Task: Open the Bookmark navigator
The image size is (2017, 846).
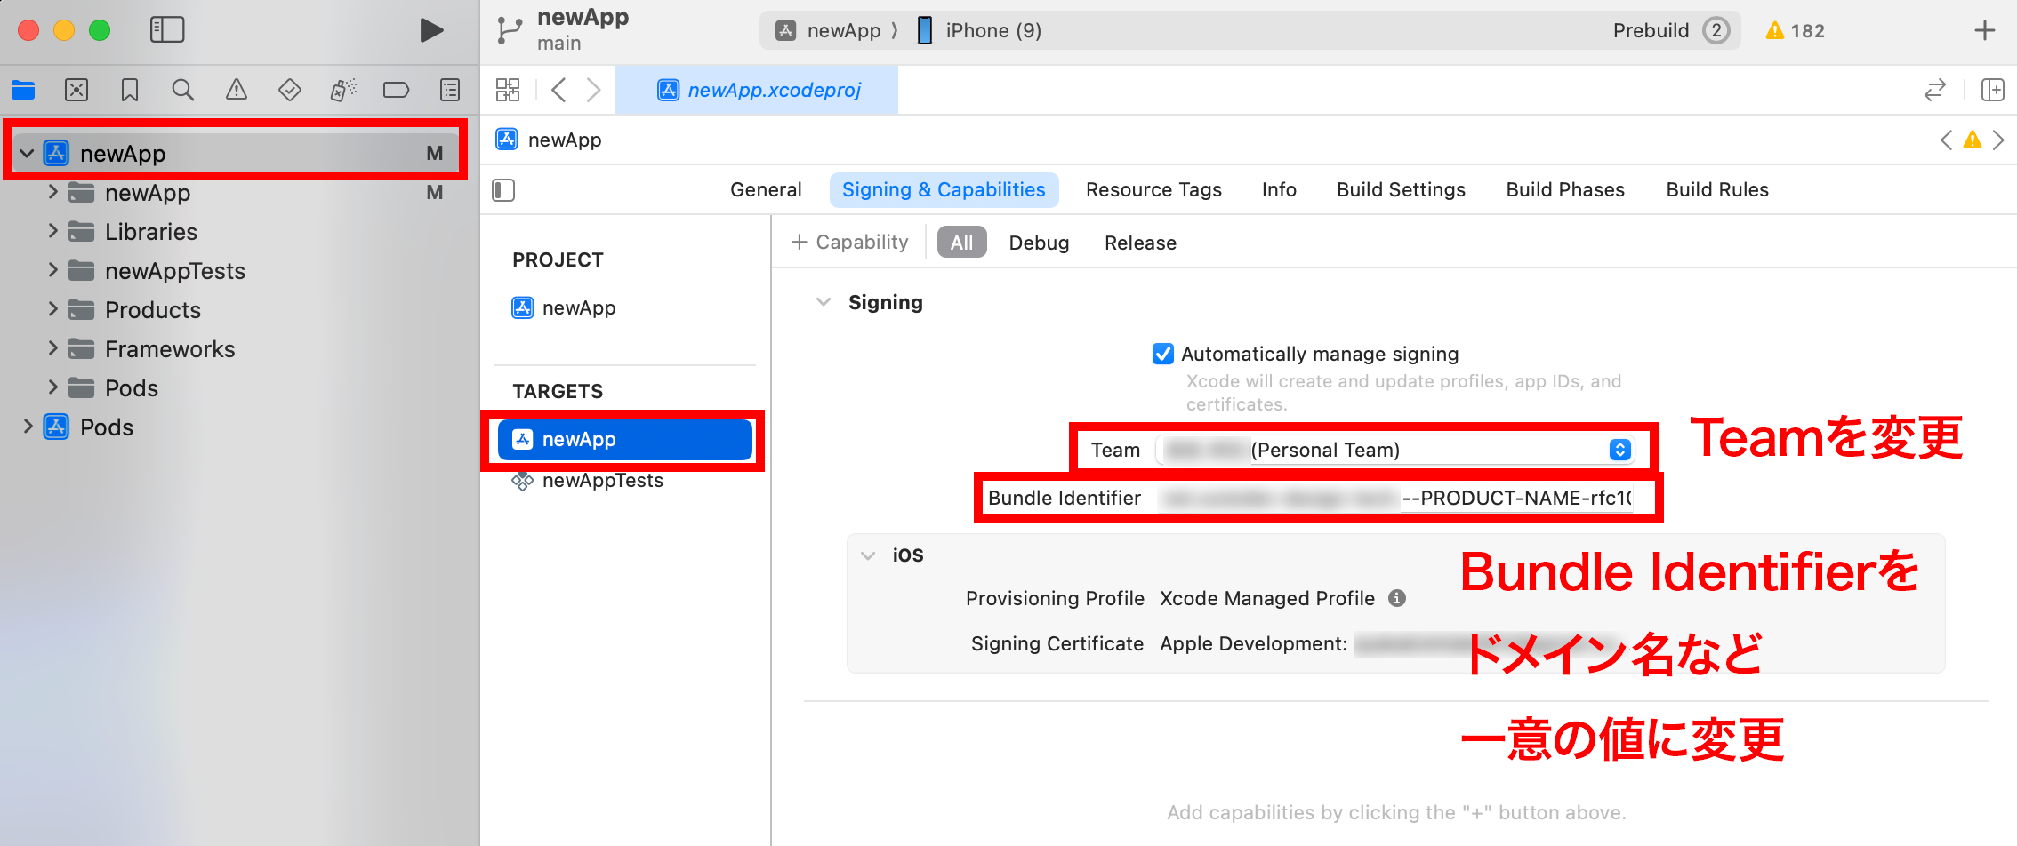Action: (130, 90)
